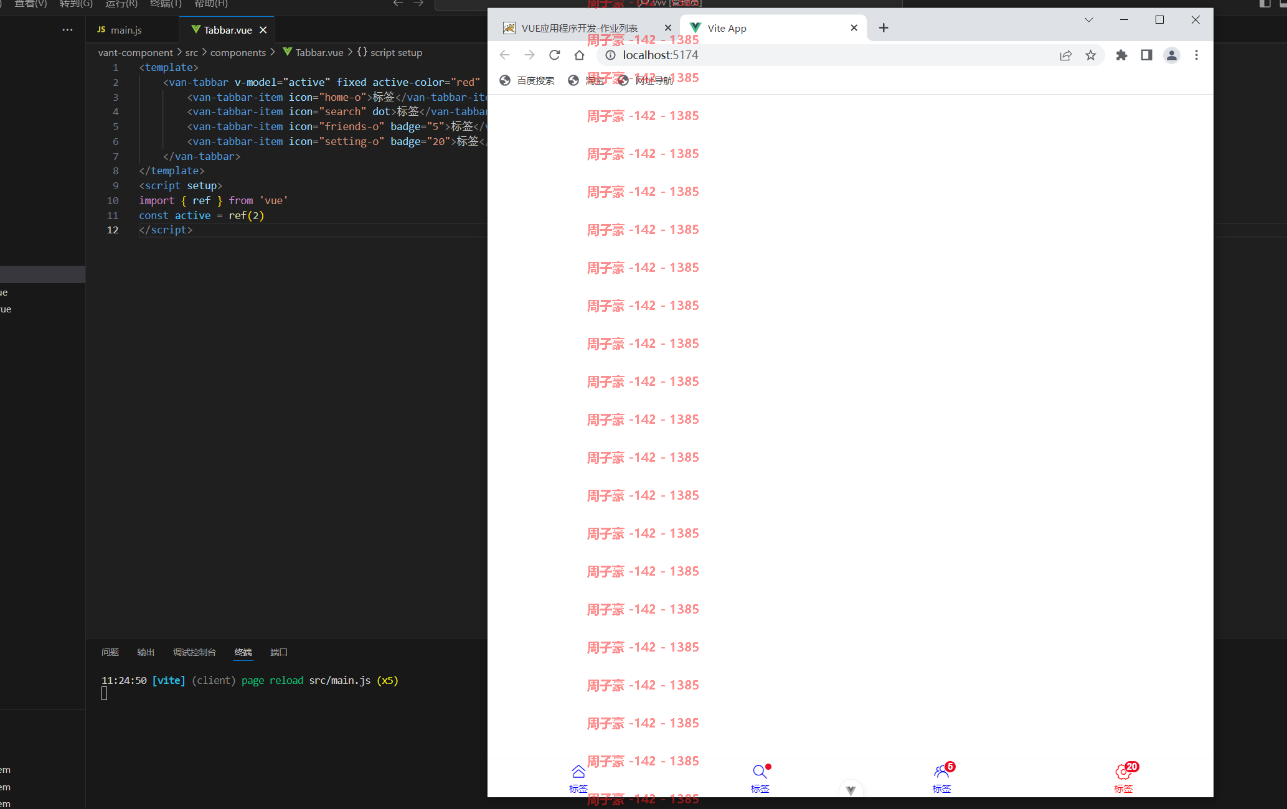Close the Tabbar.vue editor tab

(263, 30)
